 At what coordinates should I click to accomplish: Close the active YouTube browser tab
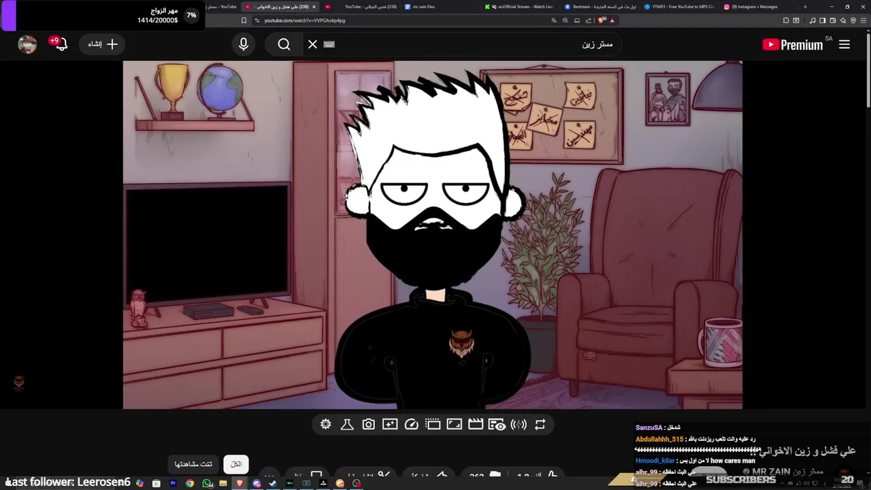[x=314, y=7]
